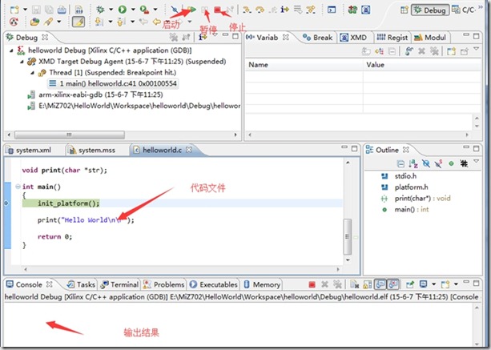This screenshot has height=350, width=491.
Task: Open the system.xml editor tab
Action: pos(29,151)
